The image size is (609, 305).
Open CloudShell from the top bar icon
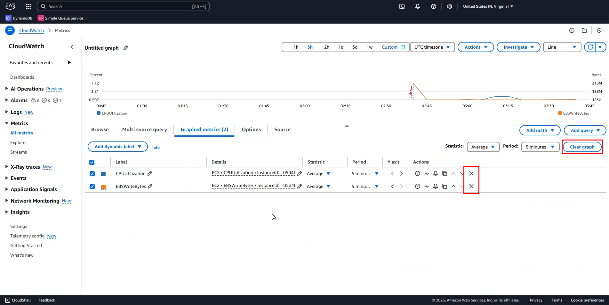click(402, 6)
